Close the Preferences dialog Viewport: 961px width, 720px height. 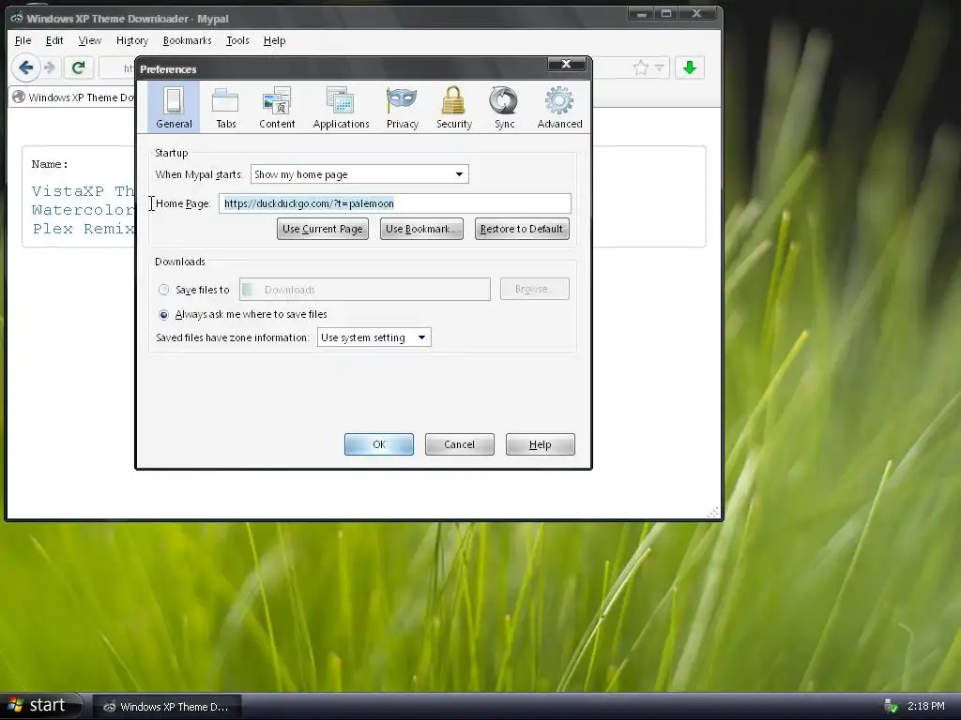coord(566,64)
